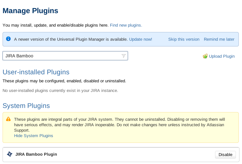Open the Upload Plugin link
This screenshot has height=164, width=242.
pos(221,56)
